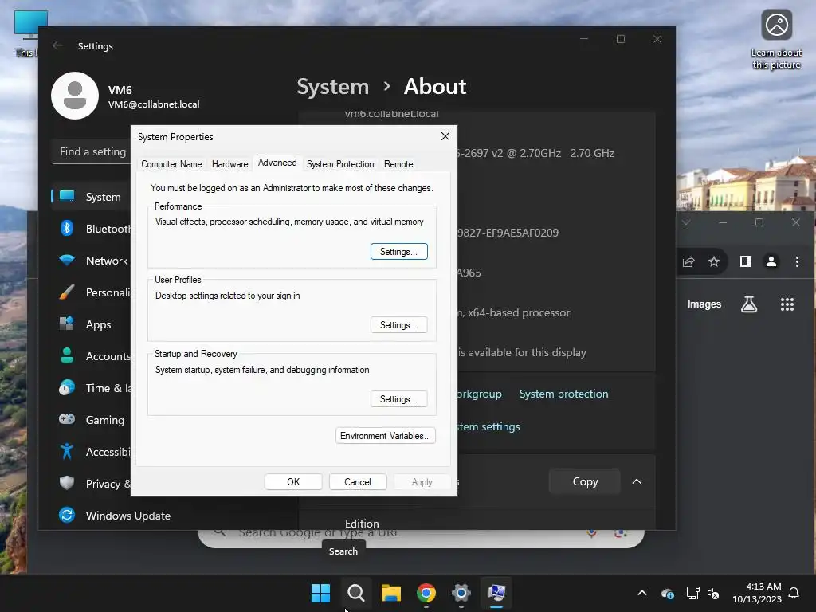The image size is (816, 612).
Task: Open Accounts icon in Settings sidebar
Action: coord(67,355)
